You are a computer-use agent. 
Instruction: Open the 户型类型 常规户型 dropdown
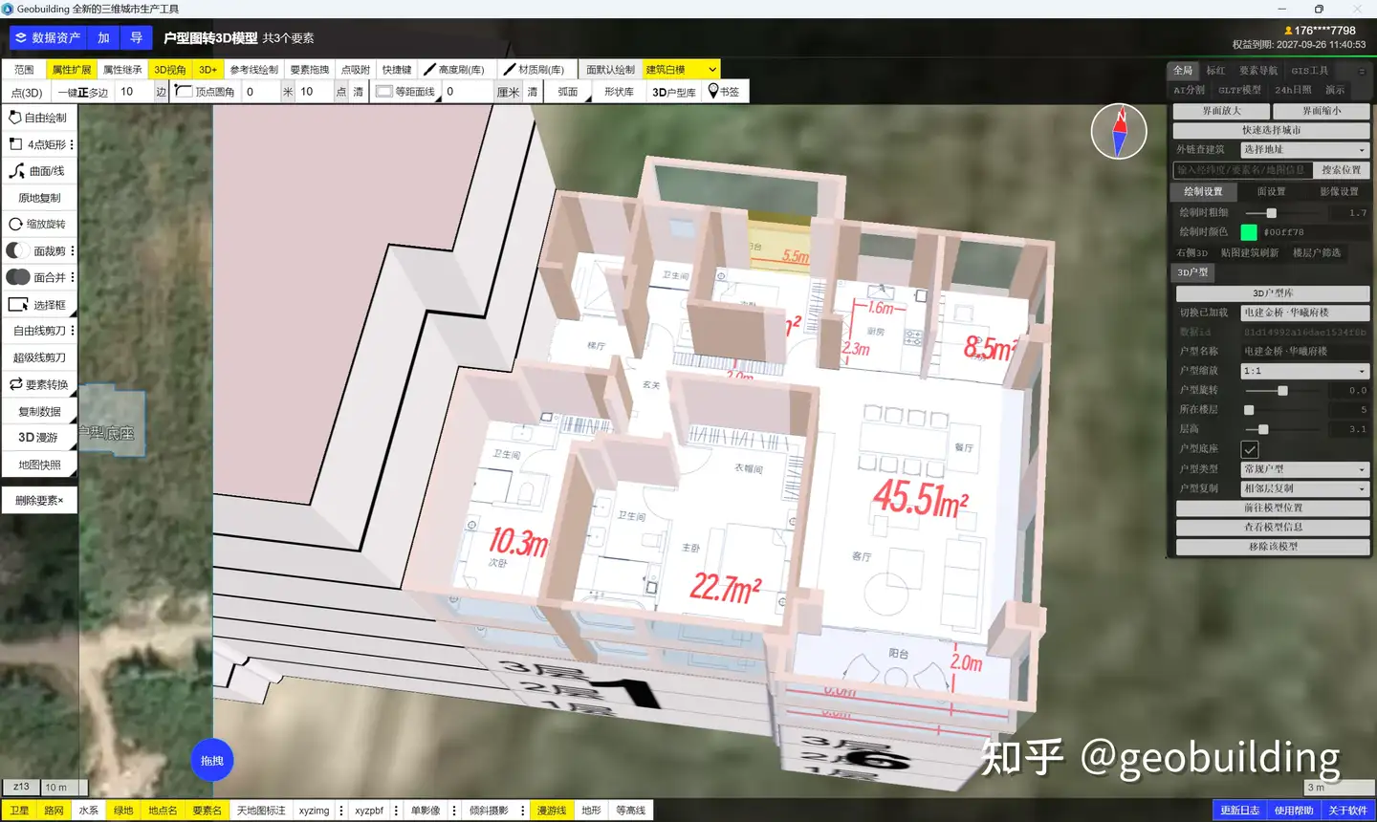[x=1305, y=469]
